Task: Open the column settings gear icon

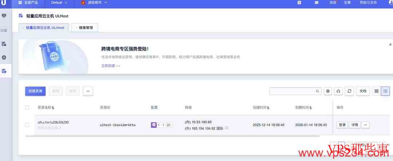Action: 327,91
